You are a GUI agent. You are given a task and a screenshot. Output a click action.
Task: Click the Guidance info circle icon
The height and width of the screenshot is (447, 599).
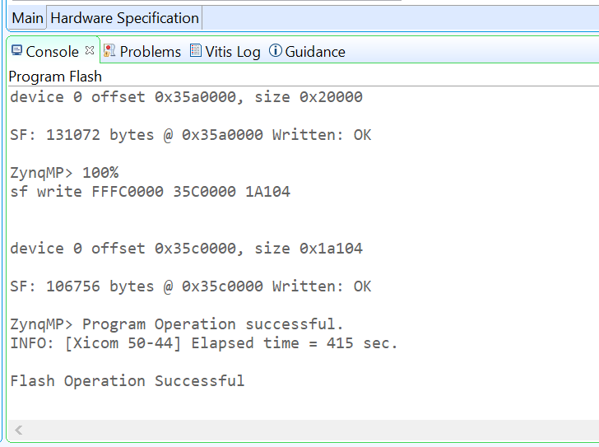tap(275, 50)
